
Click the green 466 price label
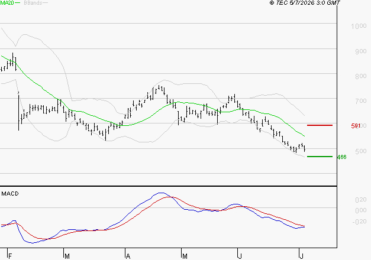tap(341, 157)
